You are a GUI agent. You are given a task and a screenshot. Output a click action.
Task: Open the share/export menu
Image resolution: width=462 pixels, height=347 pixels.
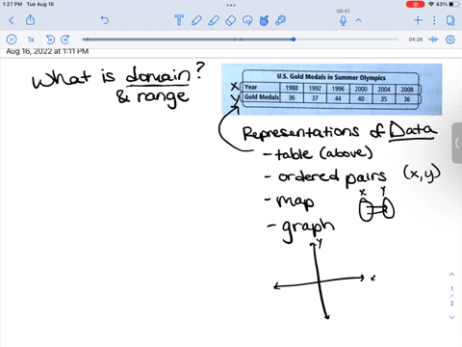30,20
